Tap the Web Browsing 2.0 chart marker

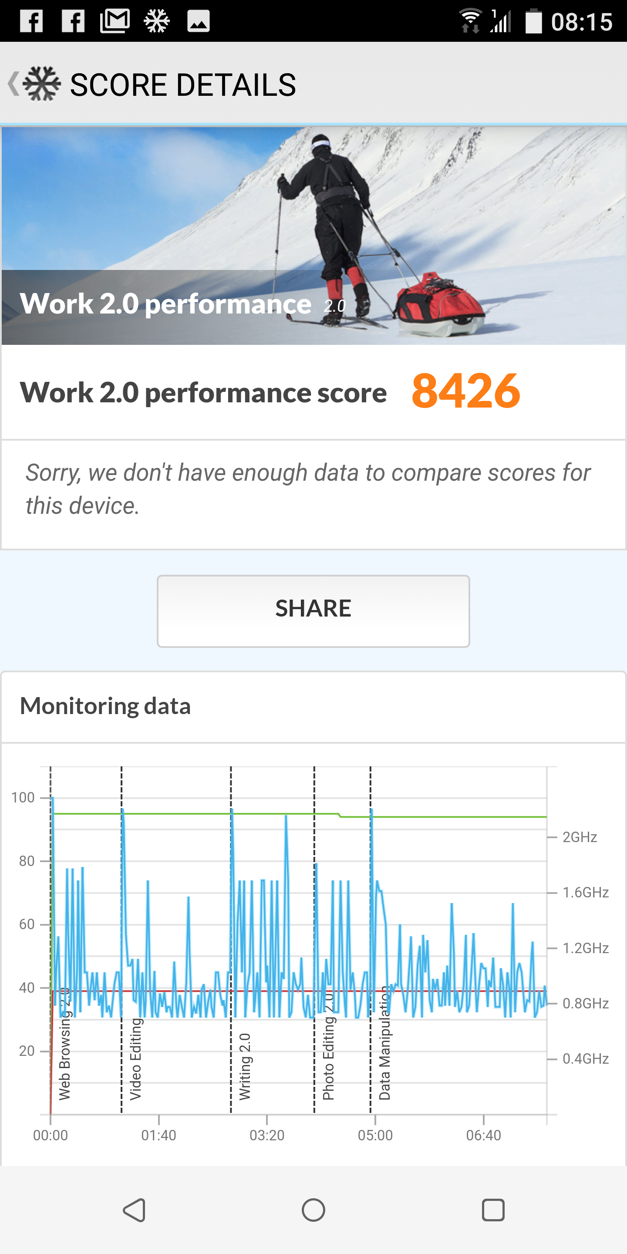[x=64, y=1047]
